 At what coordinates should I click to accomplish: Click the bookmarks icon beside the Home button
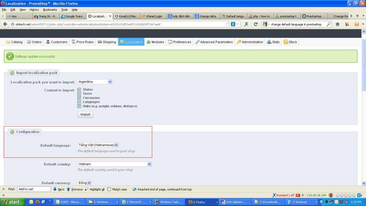tap(347, 24)
